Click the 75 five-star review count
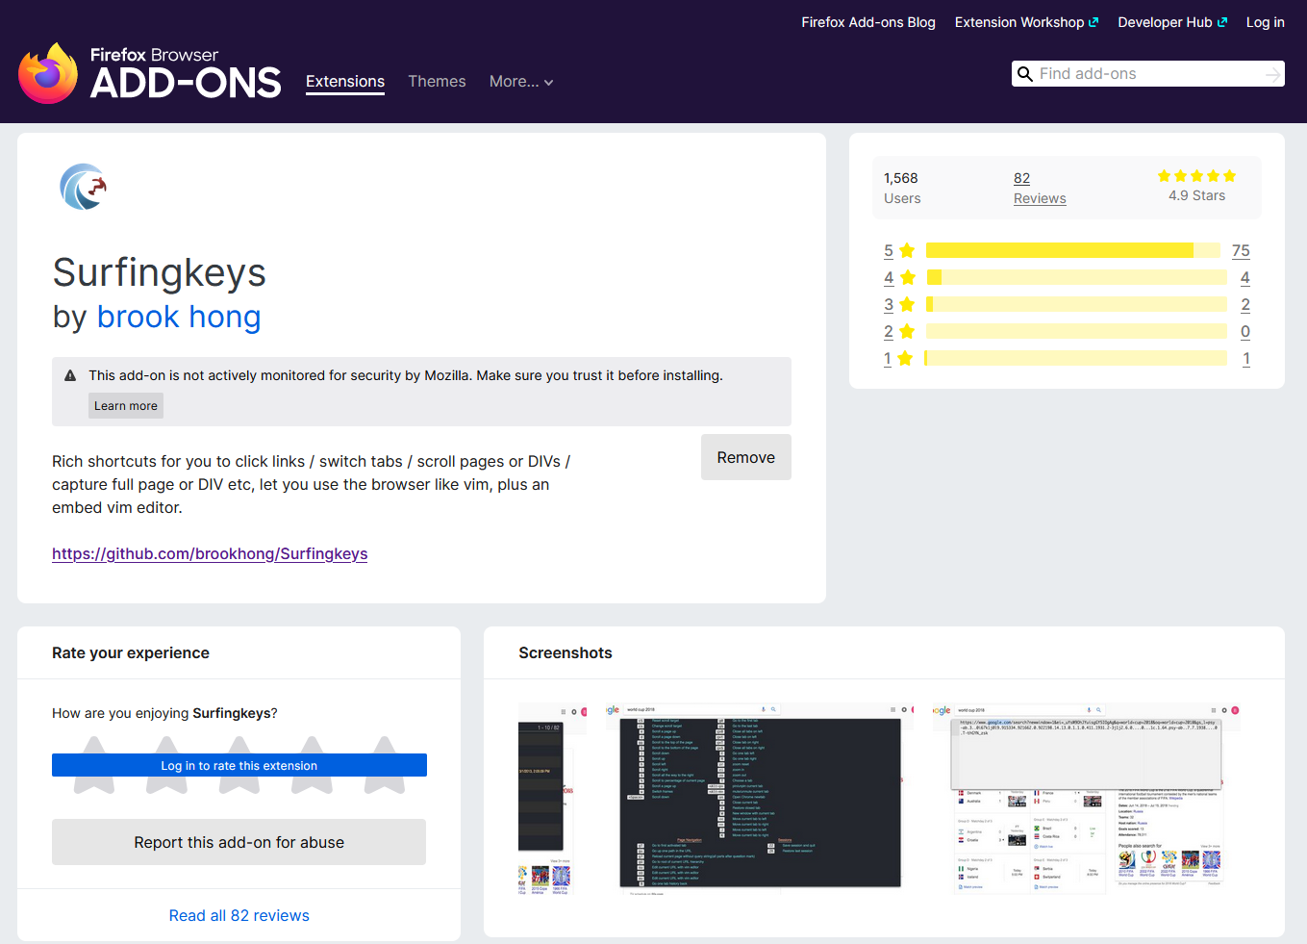Screen dimensions: 1307x944 1241,251
